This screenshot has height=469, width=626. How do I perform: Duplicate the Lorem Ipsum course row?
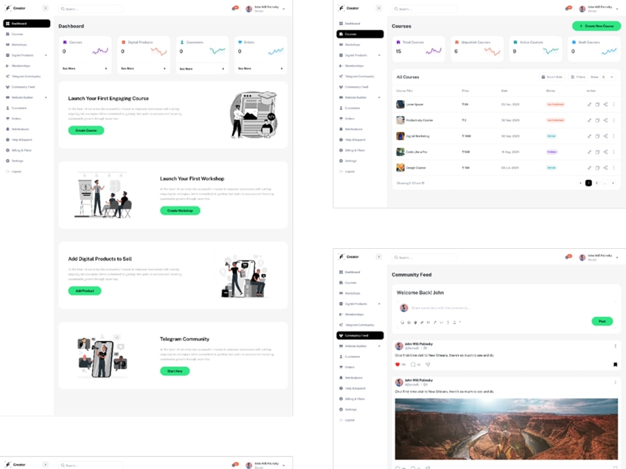pyautogui.click(x=597, y=104)
